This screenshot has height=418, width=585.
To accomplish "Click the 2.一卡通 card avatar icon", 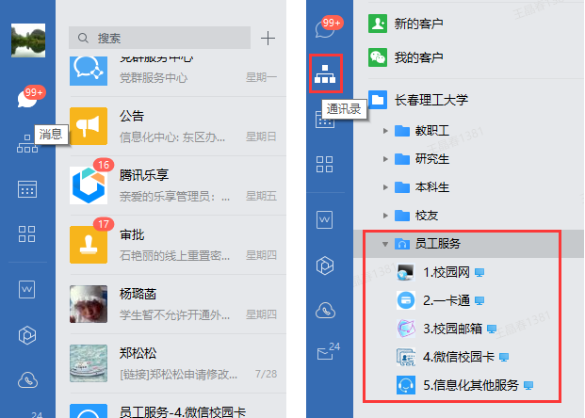I will (x=406, y=300).
